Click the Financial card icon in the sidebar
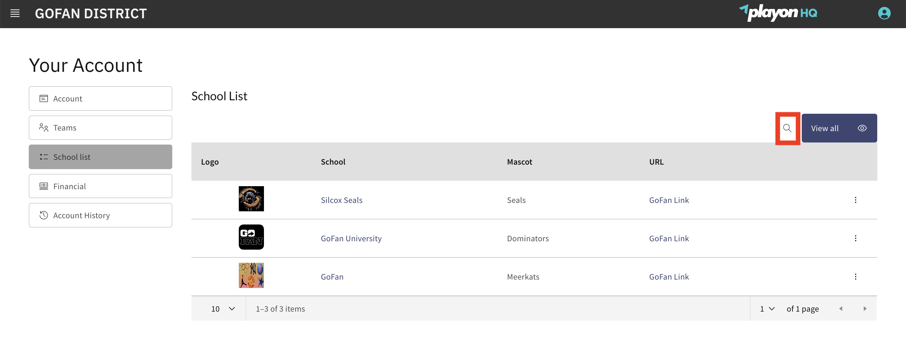906x352 pixels. [x=44, y=186]
